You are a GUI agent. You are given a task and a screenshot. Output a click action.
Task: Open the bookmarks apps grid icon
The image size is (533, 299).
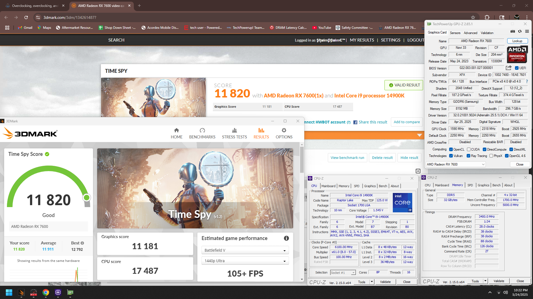click(x=7, y=28)
